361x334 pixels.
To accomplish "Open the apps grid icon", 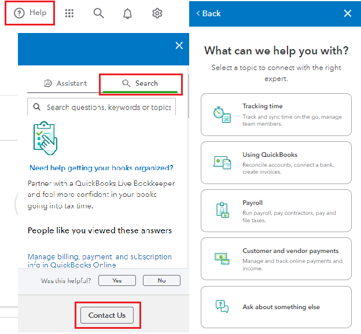I will pos(69,13).
